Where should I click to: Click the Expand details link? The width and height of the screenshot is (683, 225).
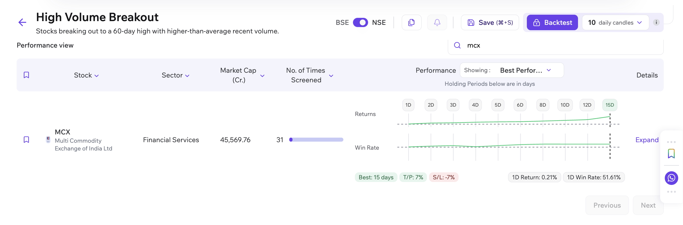click(x=647, y=140)
